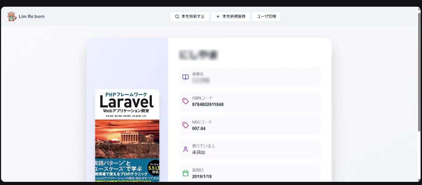Click the ISBNコード label

(x=203, y=98)
